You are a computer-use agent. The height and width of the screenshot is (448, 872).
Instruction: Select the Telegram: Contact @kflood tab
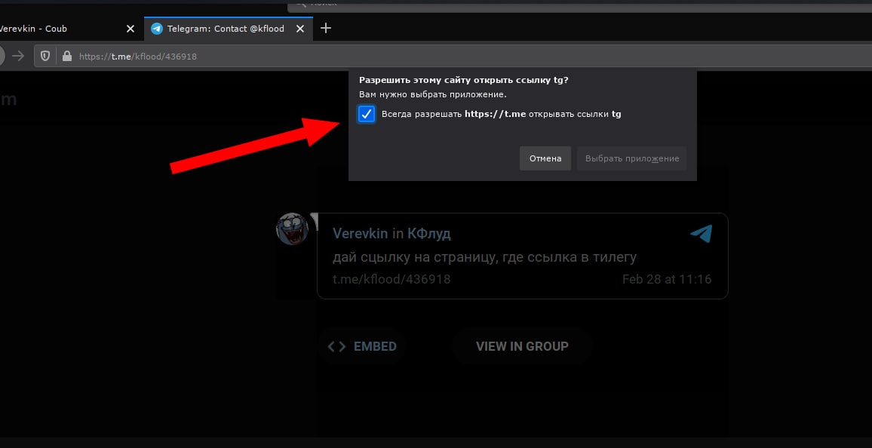[x=229, y=29]
